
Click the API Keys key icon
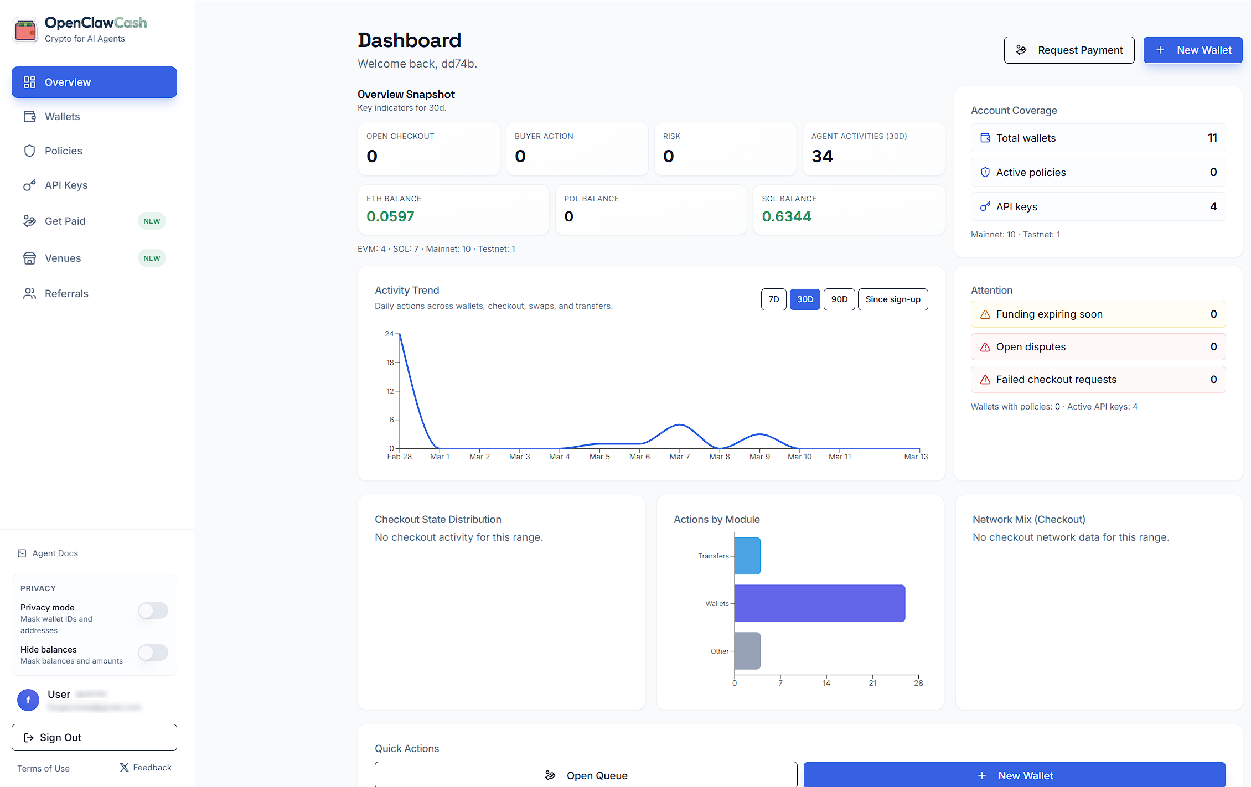(29, 185)
